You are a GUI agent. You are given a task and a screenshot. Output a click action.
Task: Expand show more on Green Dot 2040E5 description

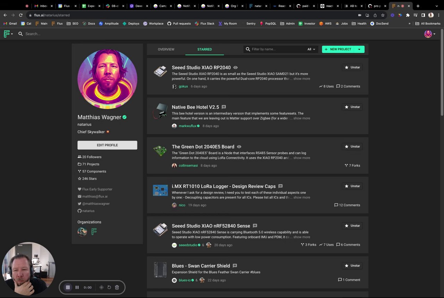click(302, 158)
